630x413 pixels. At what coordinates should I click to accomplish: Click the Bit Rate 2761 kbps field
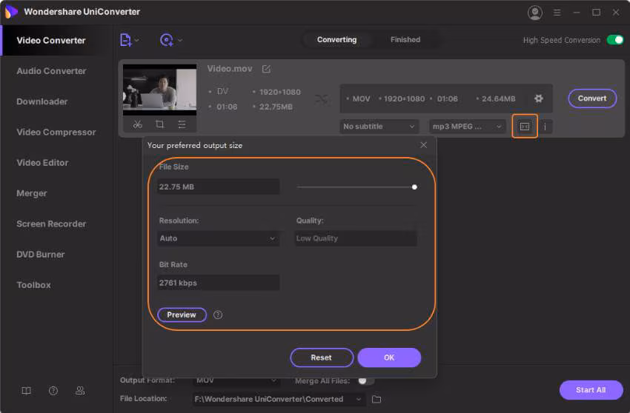pos(219,283)
